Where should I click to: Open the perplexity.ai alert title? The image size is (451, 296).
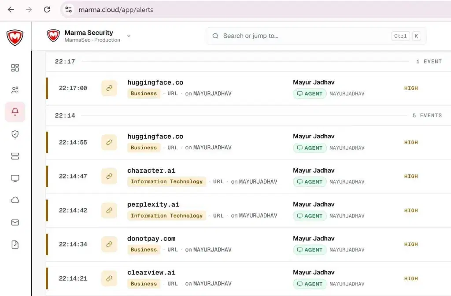(x=153, y=204)
